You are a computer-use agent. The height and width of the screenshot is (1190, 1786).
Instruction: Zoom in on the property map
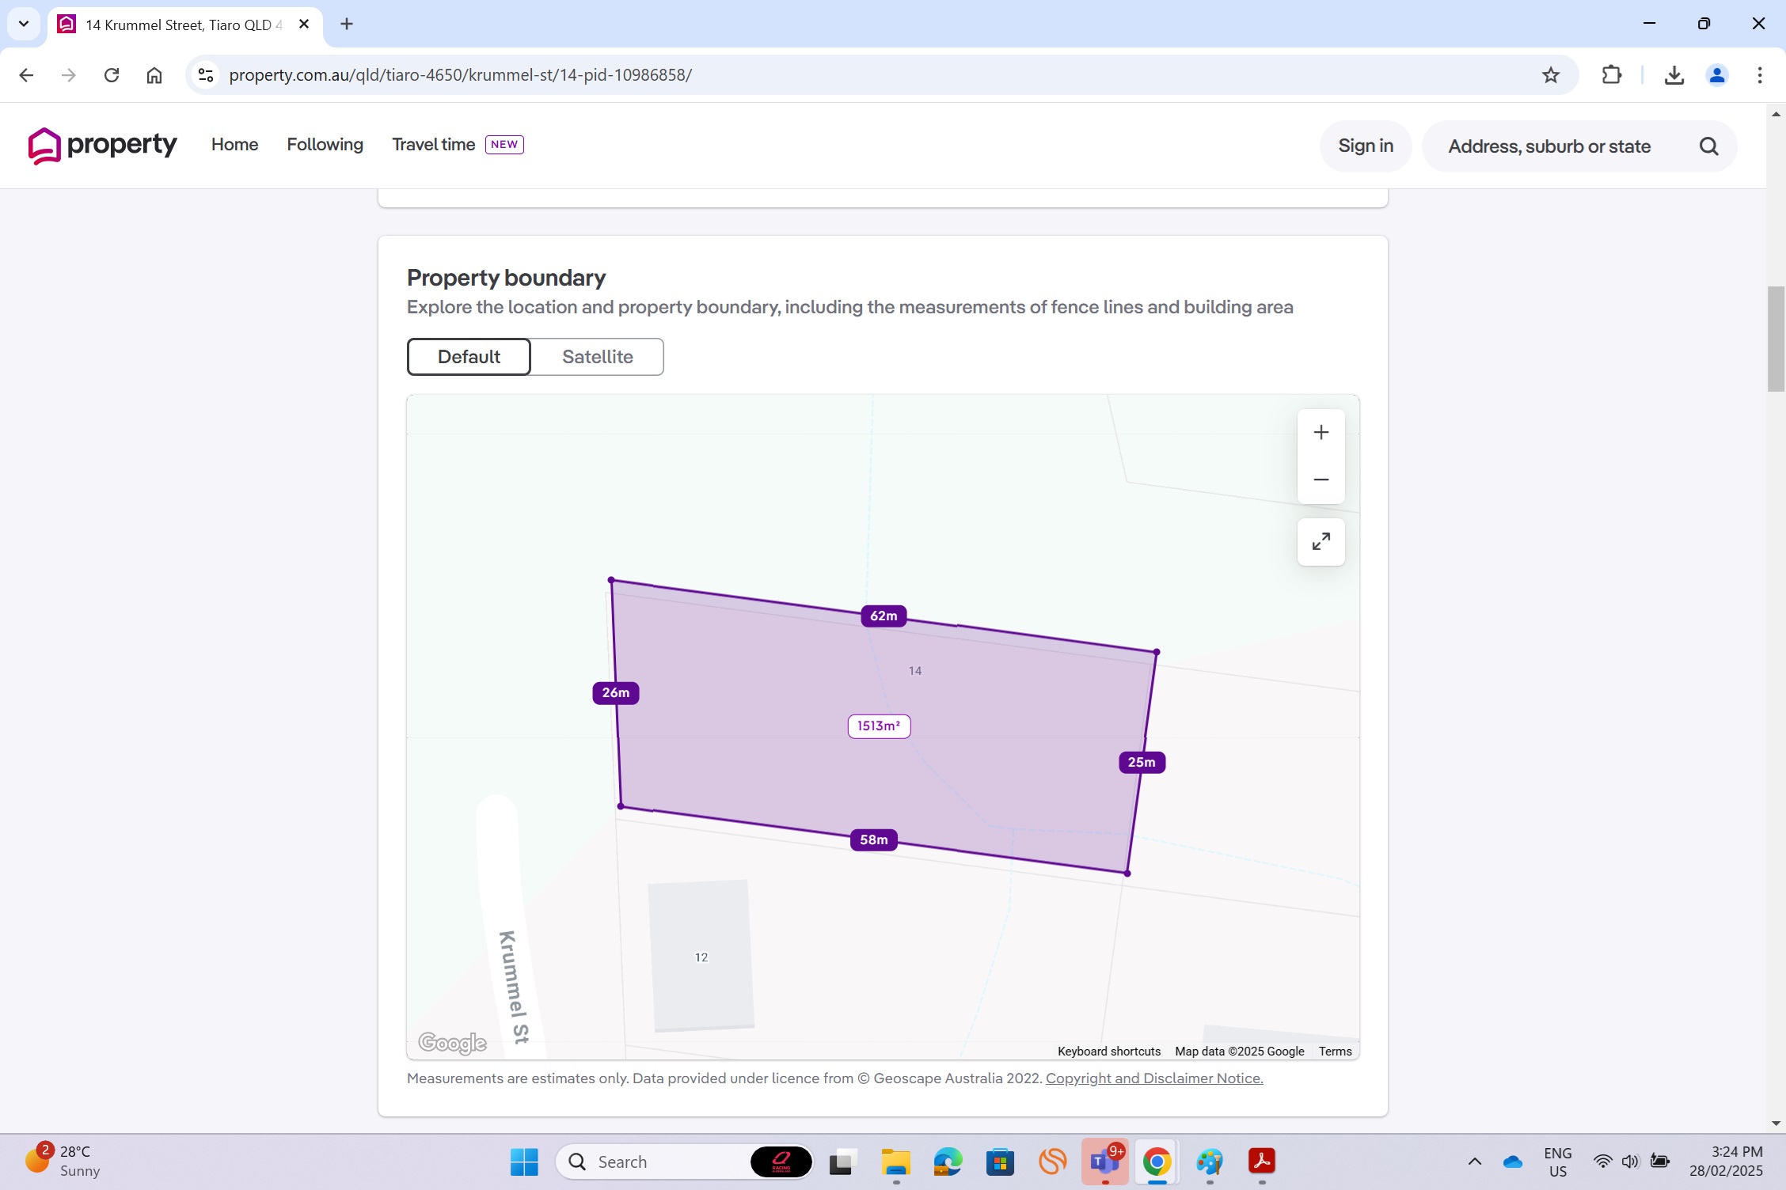[1320, 433]
